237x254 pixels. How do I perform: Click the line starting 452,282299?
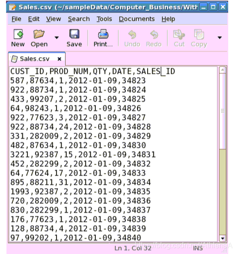[x=81, y=164]
